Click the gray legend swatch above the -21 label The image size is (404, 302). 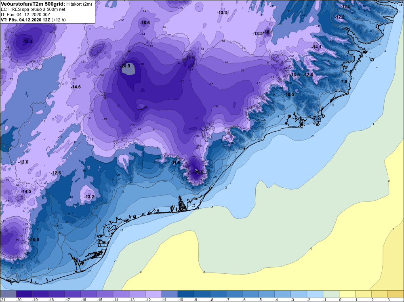click(8, 294)
